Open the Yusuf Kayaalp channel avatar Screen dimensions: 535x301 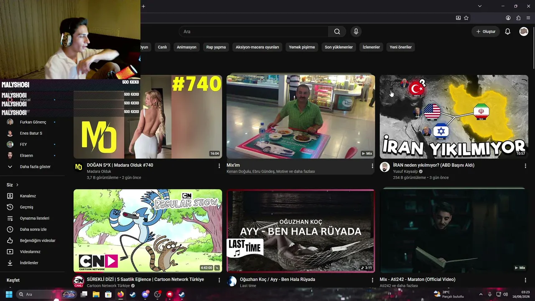coord(385,167)
